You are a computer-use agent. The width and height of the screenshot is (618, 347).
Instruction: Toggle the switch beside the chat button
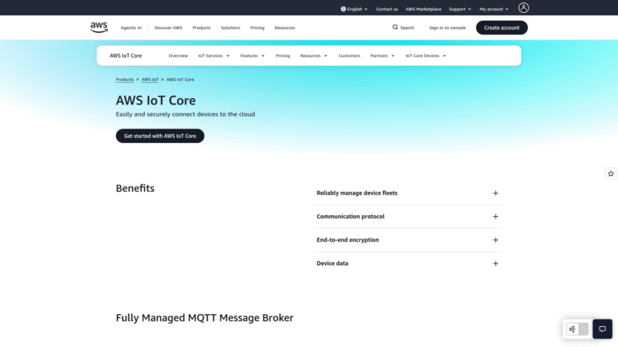click(x=578, y=329)
